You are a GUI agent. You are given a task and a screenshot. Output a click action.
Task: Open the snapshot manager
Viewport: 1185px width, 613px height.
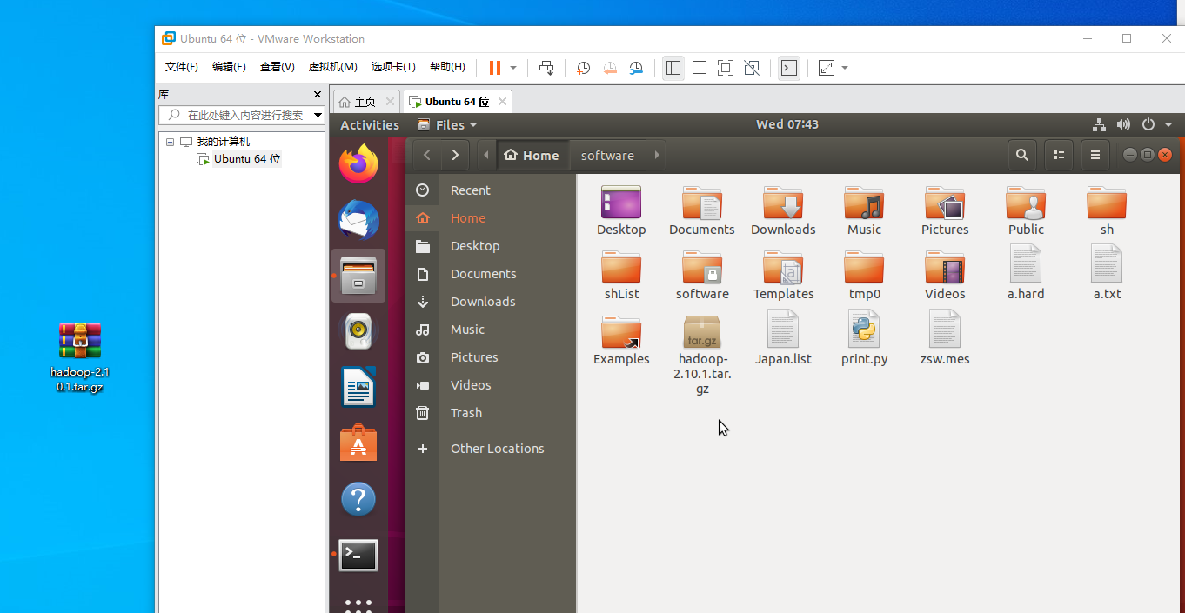coord(636,68)
